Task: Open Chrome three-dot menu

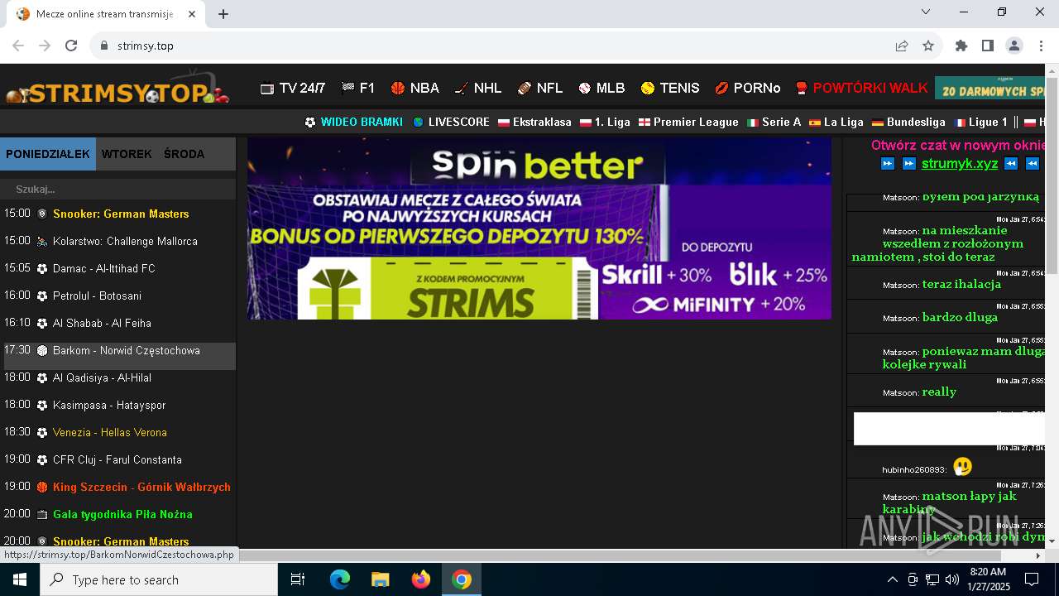Action: click(1041, 46)
